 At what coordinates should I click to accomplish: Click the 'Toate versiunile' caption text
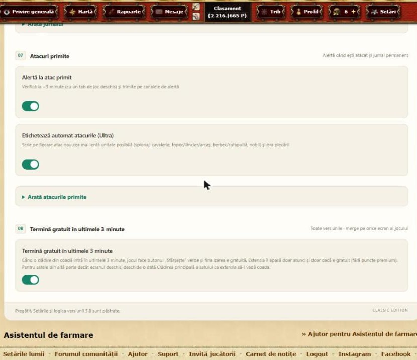359,228
